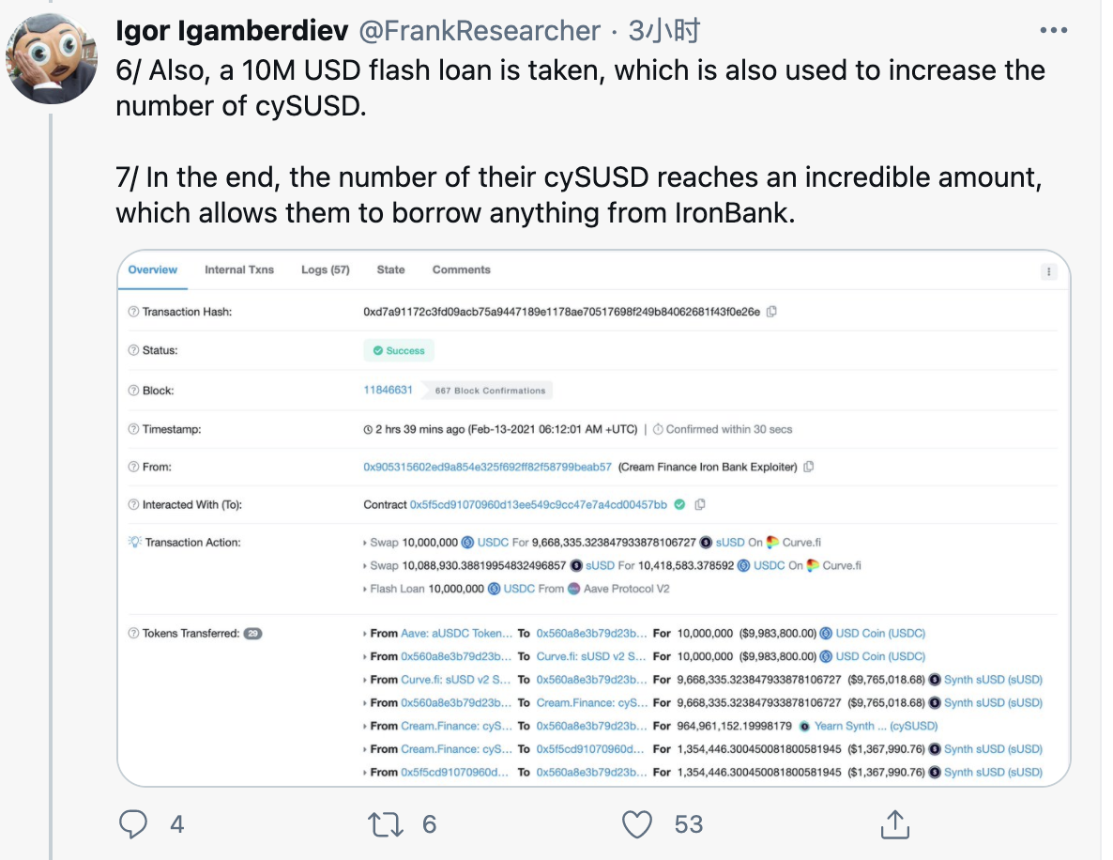This screenshot has height=860, width=1113.
Task: Click the reply speech bubble icon
Action: pos(134,824)
